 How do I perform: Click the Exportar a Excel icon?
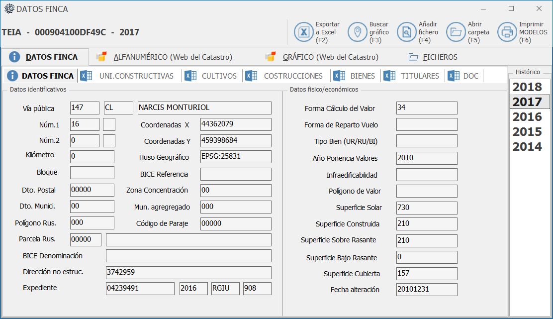click(303, 32)
